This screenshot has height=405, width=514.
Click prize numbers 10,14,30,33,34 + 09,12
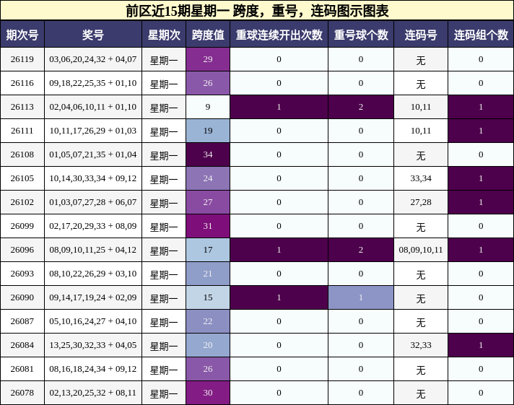93,178
